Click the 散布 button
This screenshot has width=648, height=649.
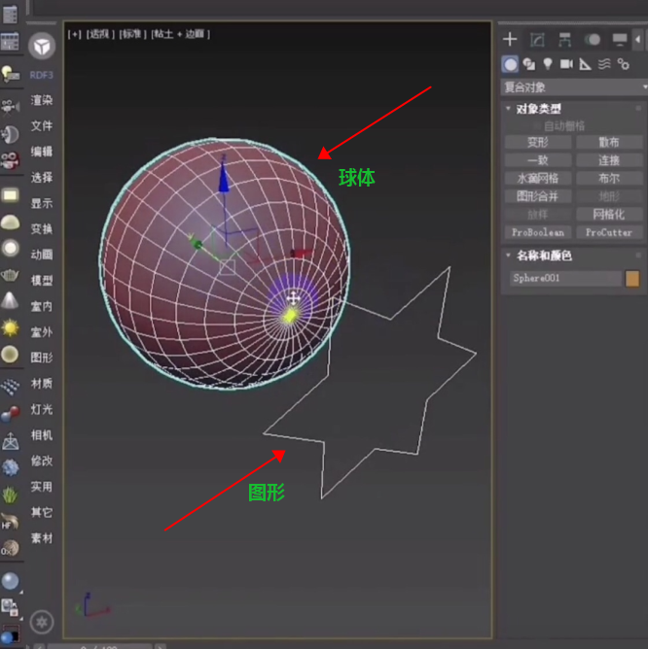609,143
